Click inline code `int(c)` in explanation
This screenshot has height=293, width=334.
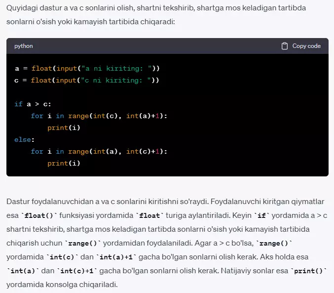[x=62, y=257]
